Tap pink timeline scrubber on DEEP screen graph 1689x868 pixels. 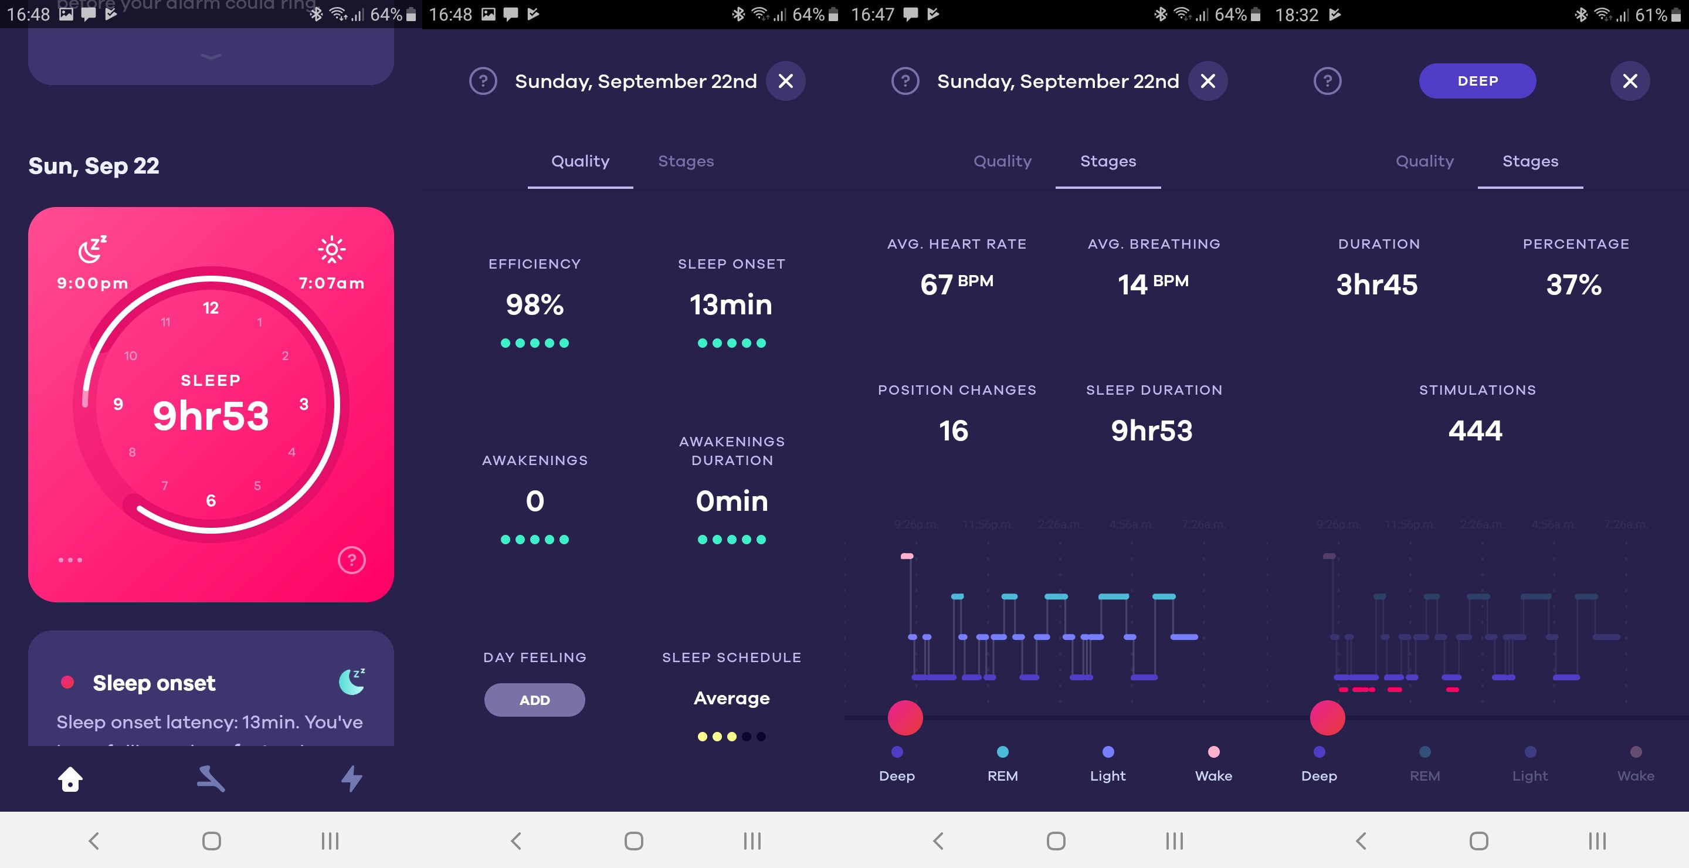(1328, 718)
